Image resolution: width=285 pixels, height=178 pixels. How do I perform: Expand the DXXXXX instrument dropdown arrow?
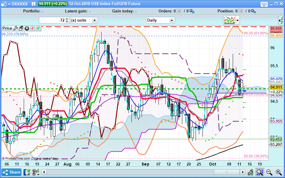click(x=9, y=4)
